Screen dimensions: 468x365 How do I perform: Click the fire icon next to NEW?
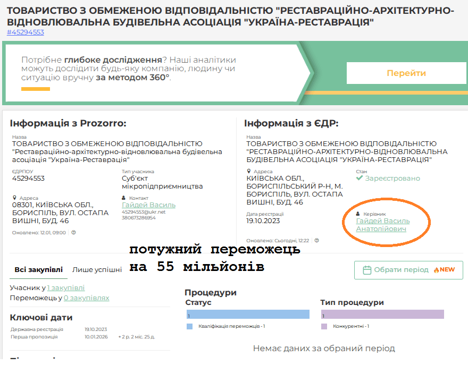coord(437,270)
